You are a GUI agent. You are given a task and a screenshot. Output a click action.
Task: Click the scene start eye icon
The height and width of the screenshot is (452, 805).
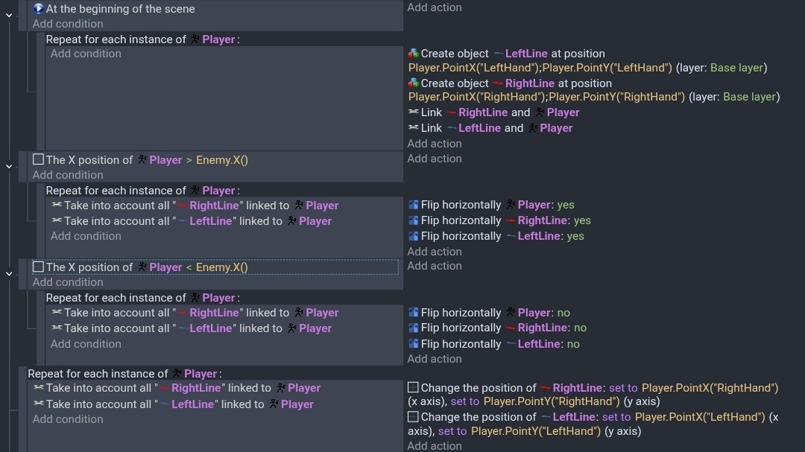39,9
